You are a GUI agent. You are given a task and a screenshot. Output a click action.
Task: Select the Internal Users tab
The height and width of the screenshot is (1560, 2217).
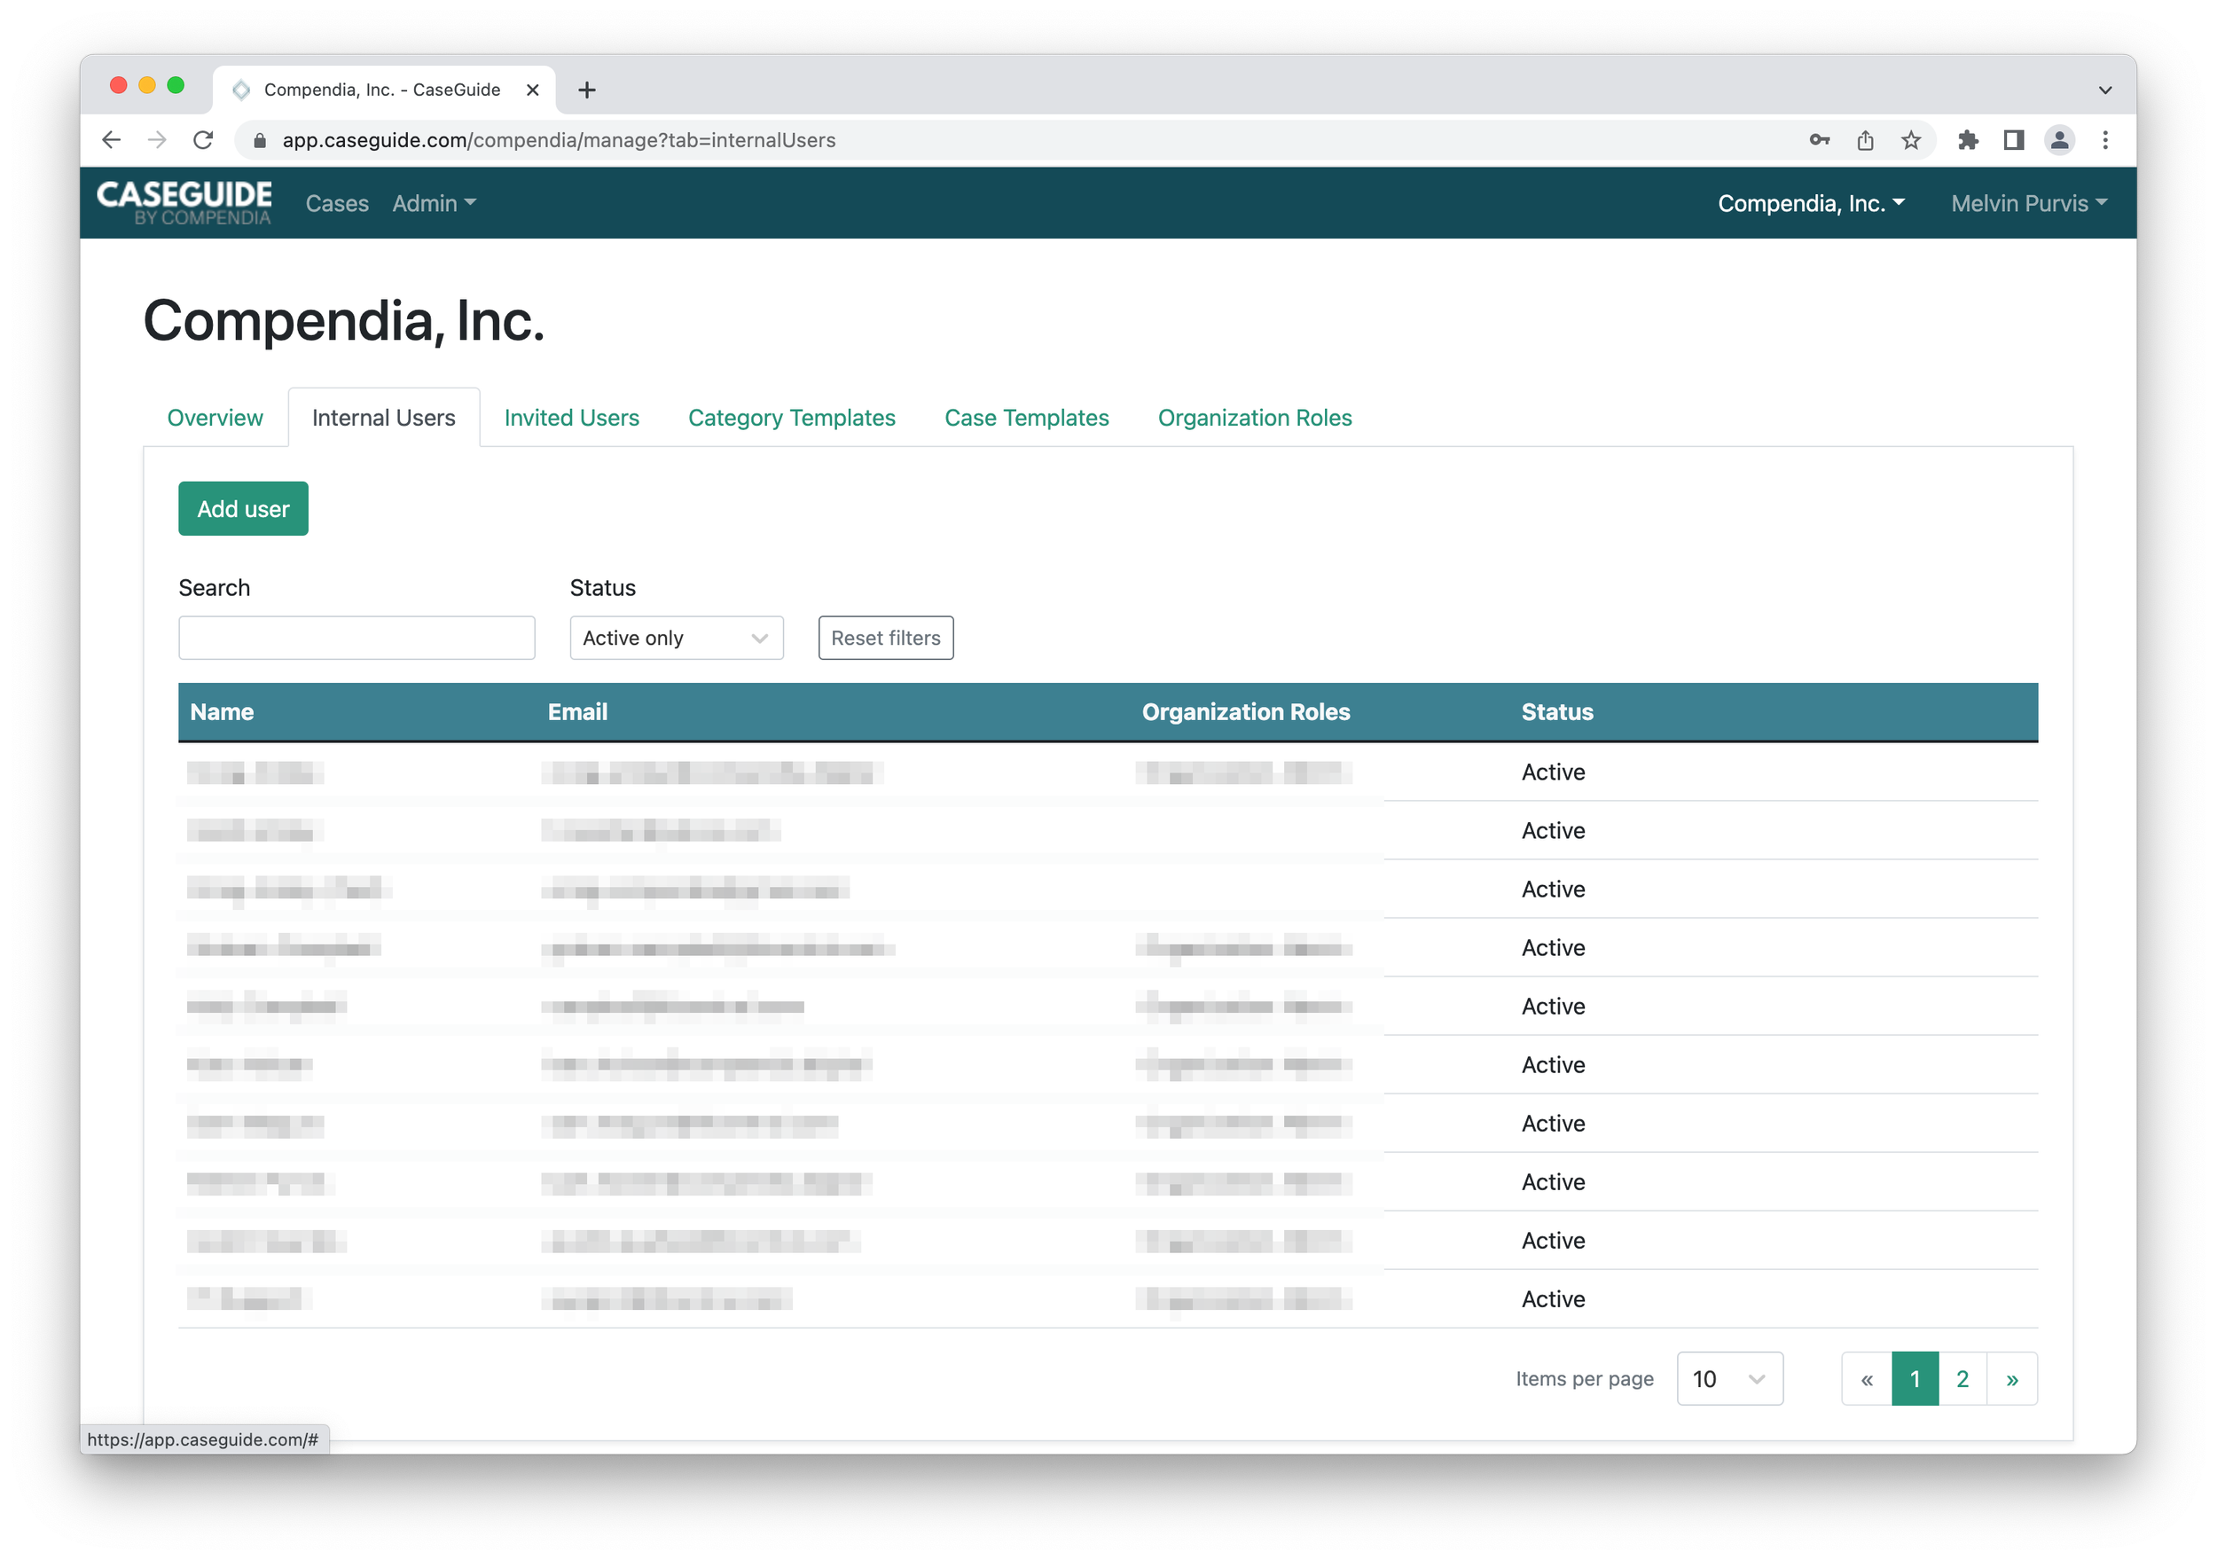(x=383, y=418)
